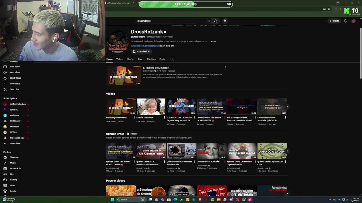This screenshot has height=203, width=362.
Task: Show next videos in Popular videos row
Action: click(x=287, y=194)
